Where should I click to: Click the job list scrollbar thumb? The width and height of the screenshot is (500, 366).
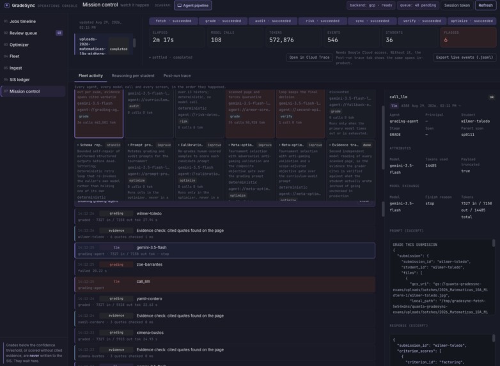coord(134,43)
